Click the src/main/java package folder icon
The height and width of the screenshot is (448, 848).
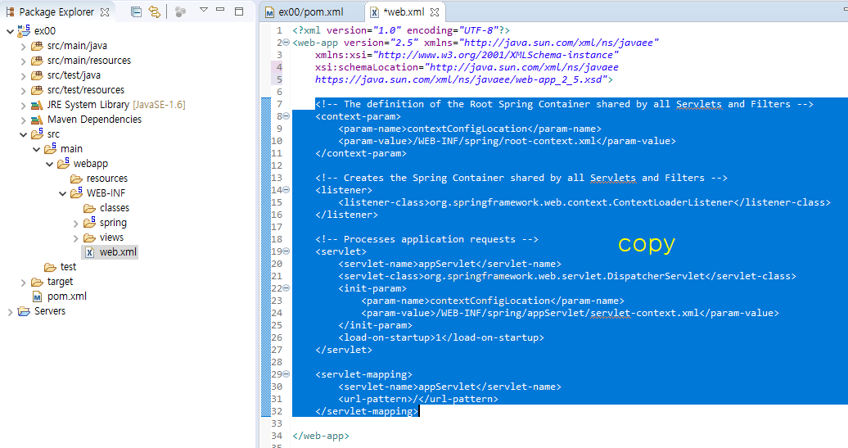pyautogui.click(x=37, y=46)
